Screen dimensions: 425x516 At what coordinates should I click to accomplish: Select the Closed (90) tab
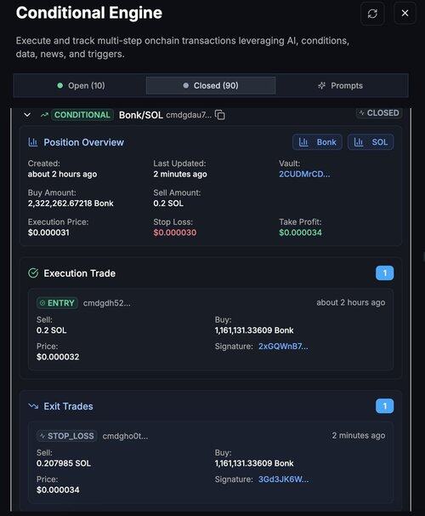coord(211,85)
